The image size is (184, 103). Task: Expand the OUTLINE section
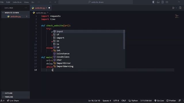tap(15, 93)
